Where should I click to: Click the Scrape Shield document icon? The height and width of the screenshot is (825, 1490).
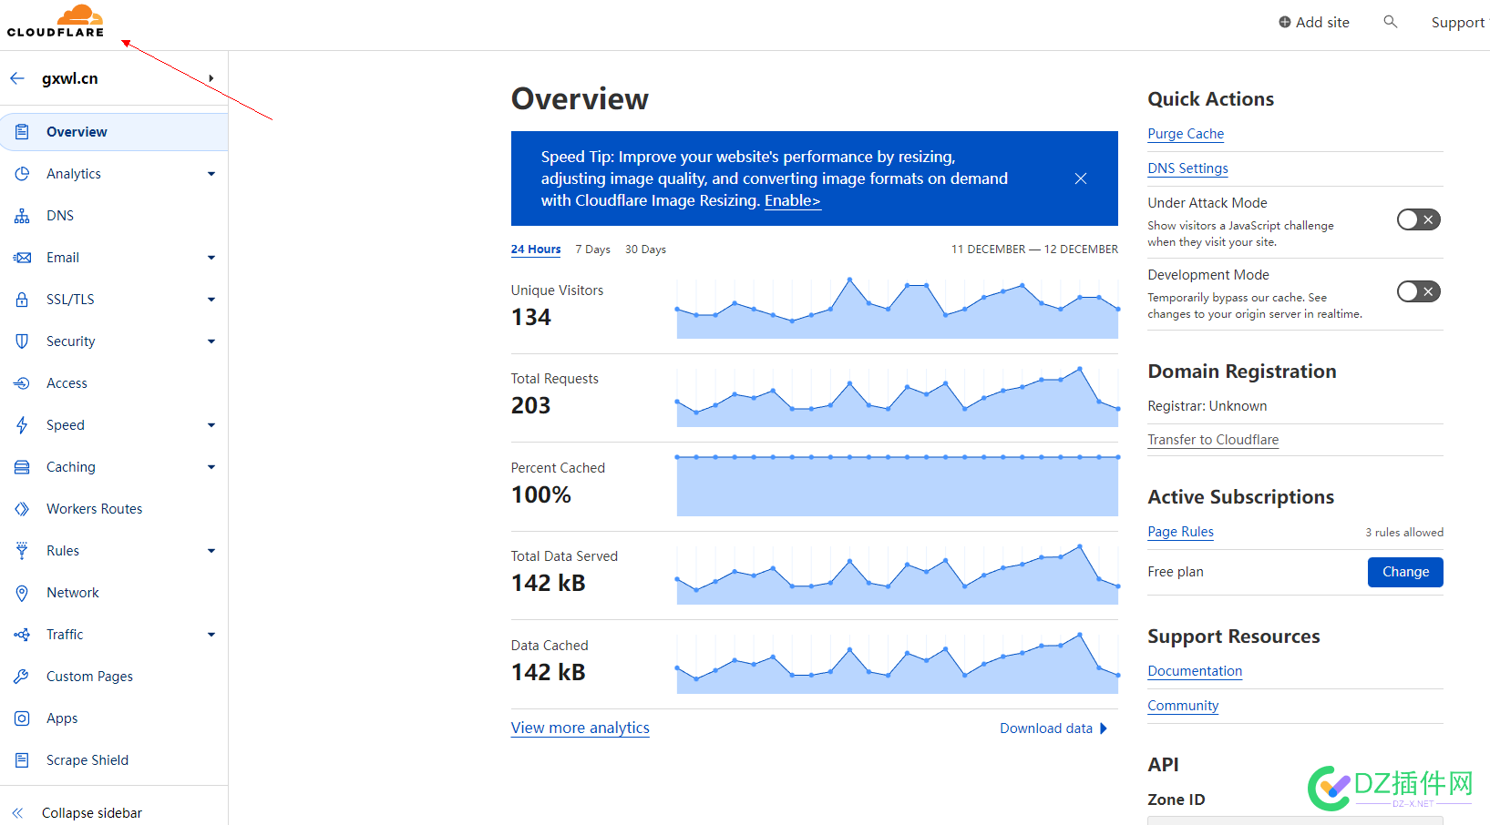pyautogui.click(x=22, y=760)
